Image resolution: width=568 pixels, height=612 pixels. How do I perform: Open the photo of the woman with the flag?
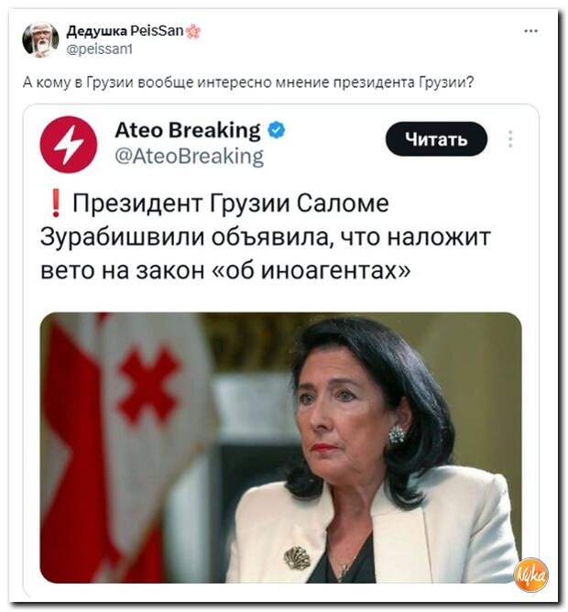(280, 448)
